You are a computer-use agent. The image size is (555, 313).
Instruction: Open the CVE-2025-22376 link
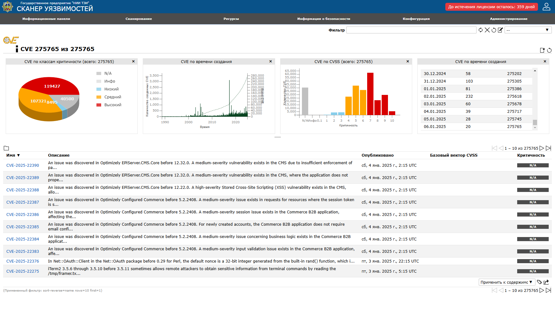coord(23,261)
